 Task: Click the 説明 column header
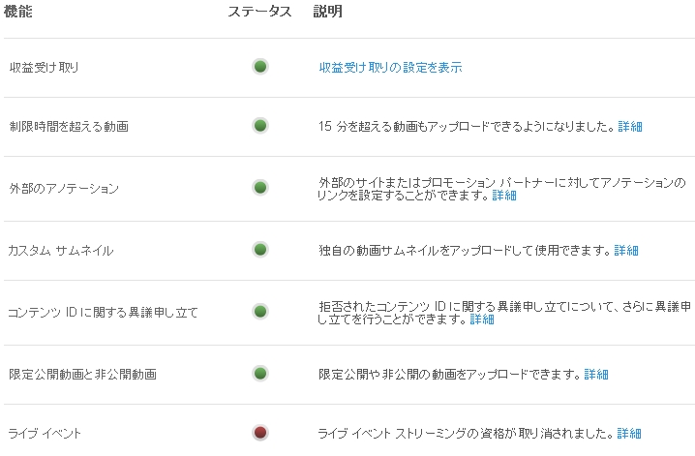pos(327,12)
